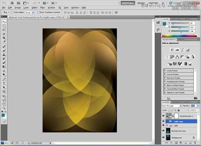Enable the Auto-Select checkbox
The image size is (201, 146).
pos(13,12)
